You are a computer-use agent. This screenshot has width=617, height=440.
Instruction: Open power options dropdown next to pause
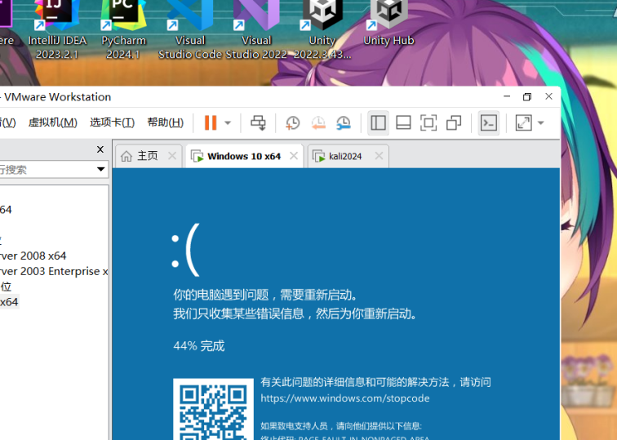[x=228, y=122]
